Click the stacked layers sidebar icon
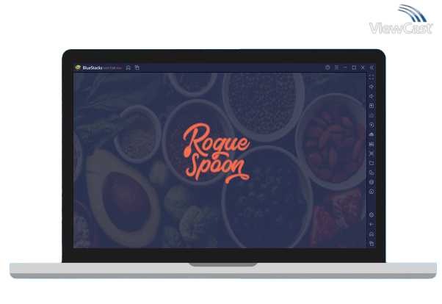 click(x=372, y=182)
